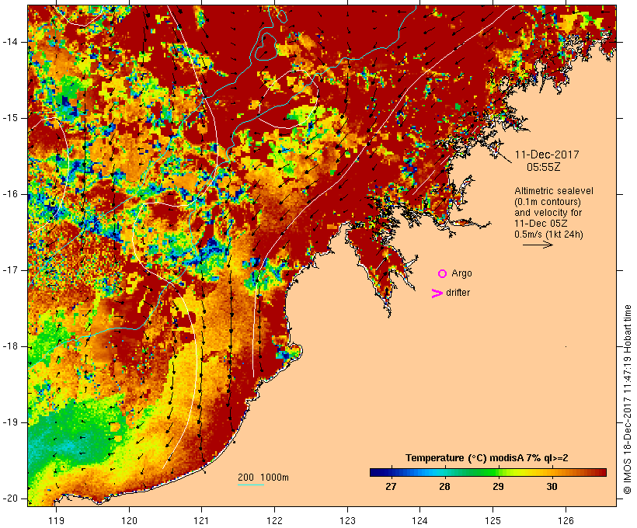
Task: Click the 29 value under color bar
Action: click(x=498, y=486)
